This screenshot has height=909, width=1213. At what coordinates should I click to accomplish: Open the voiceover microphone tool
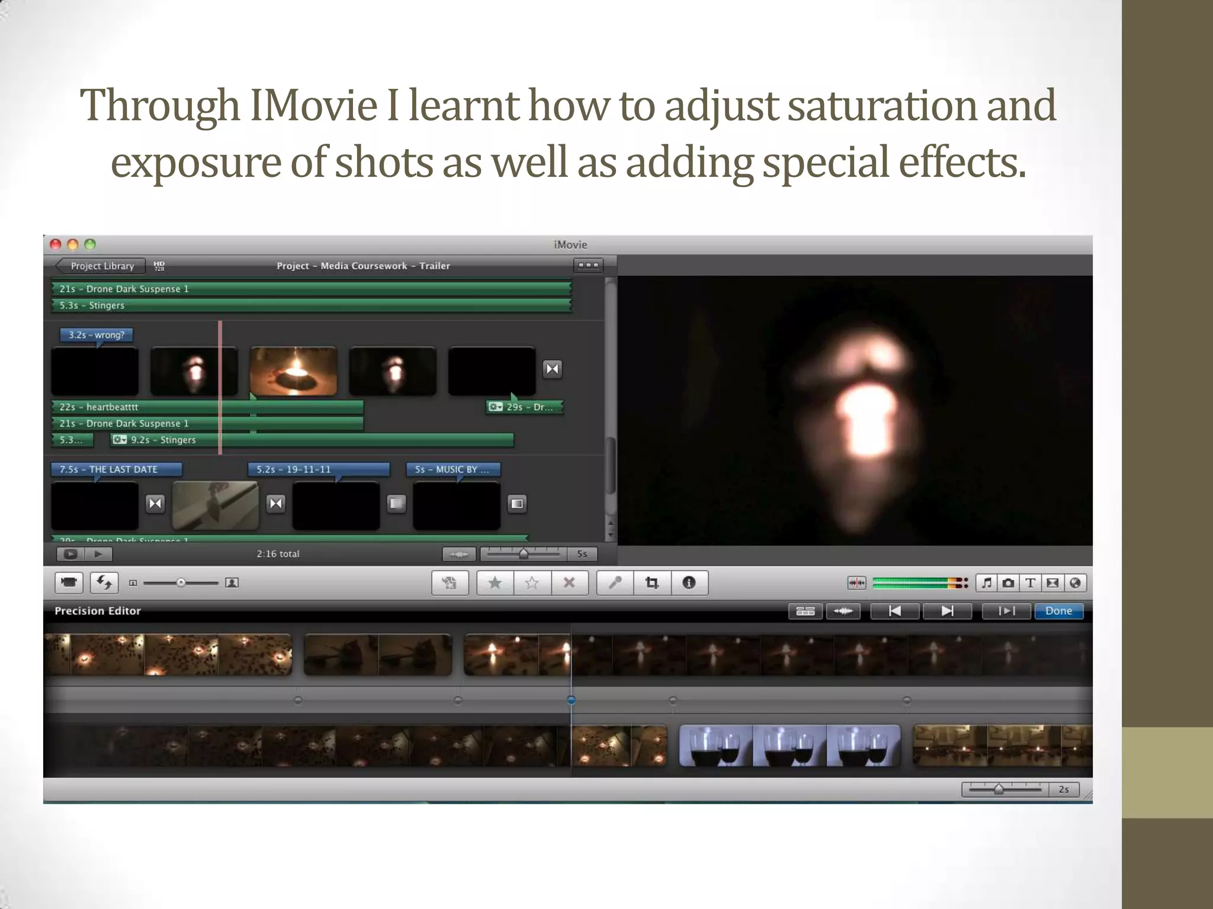click(x=615, y=583)
